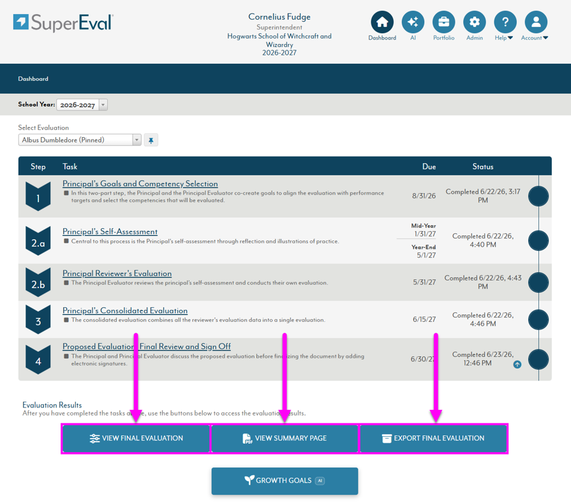Expand the Account menu arrow
The height and width of the screenshot is (503, 571).
coord(545,38)
